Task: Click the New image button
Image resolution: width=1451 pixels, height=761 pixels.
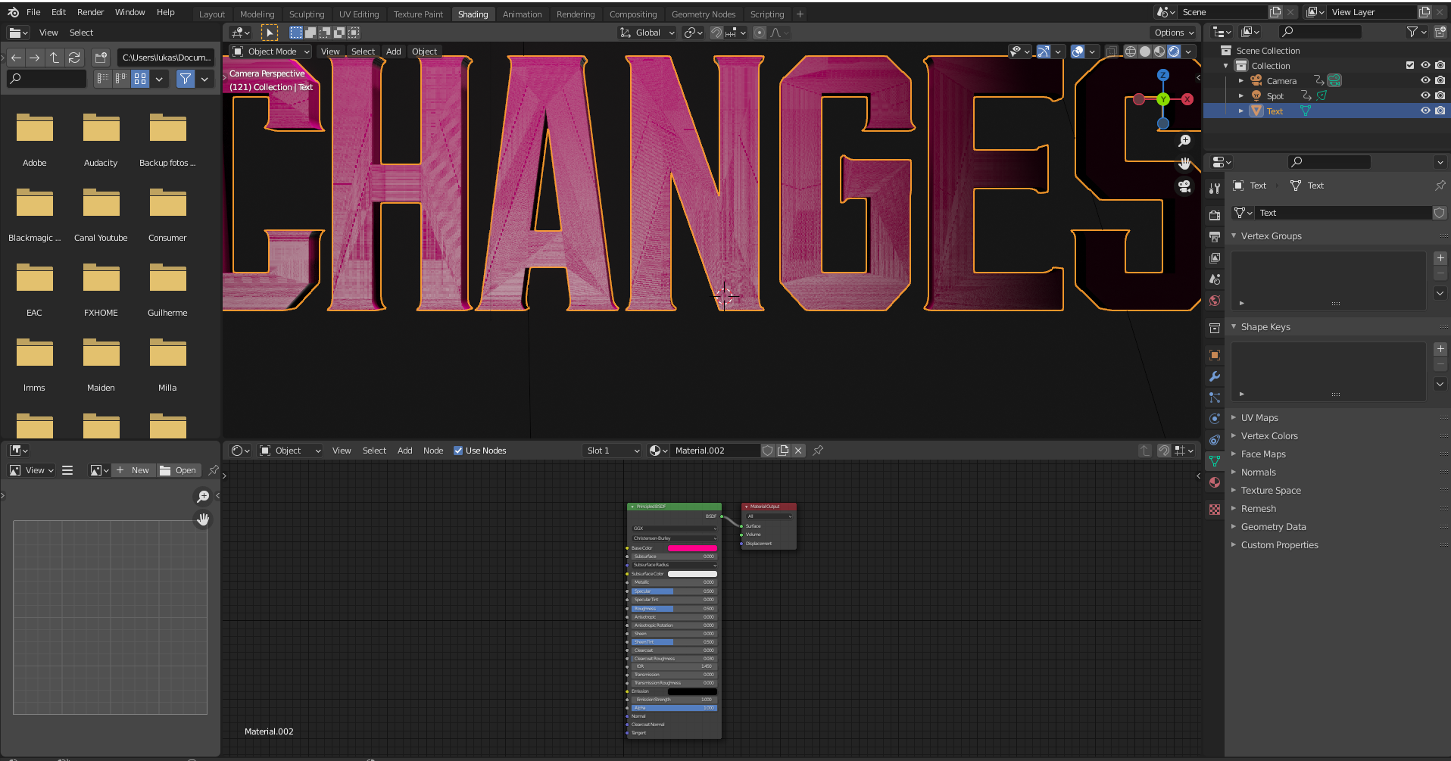Action: click(x=134, y=470)
